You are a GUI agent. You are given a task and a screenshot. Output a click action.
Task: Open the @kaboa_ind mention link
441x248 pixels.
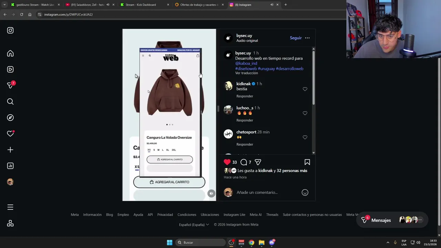coord(246,63)
